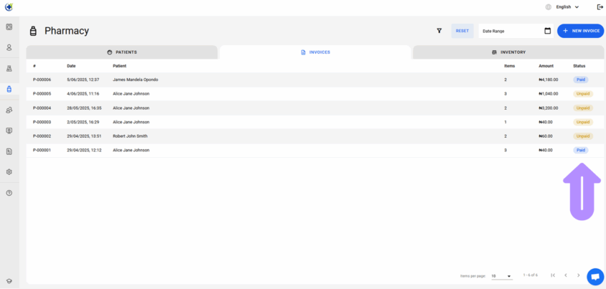606x289 pixels.
Task: Click the filter funnel icon
Action: click(x=439, y=31)
